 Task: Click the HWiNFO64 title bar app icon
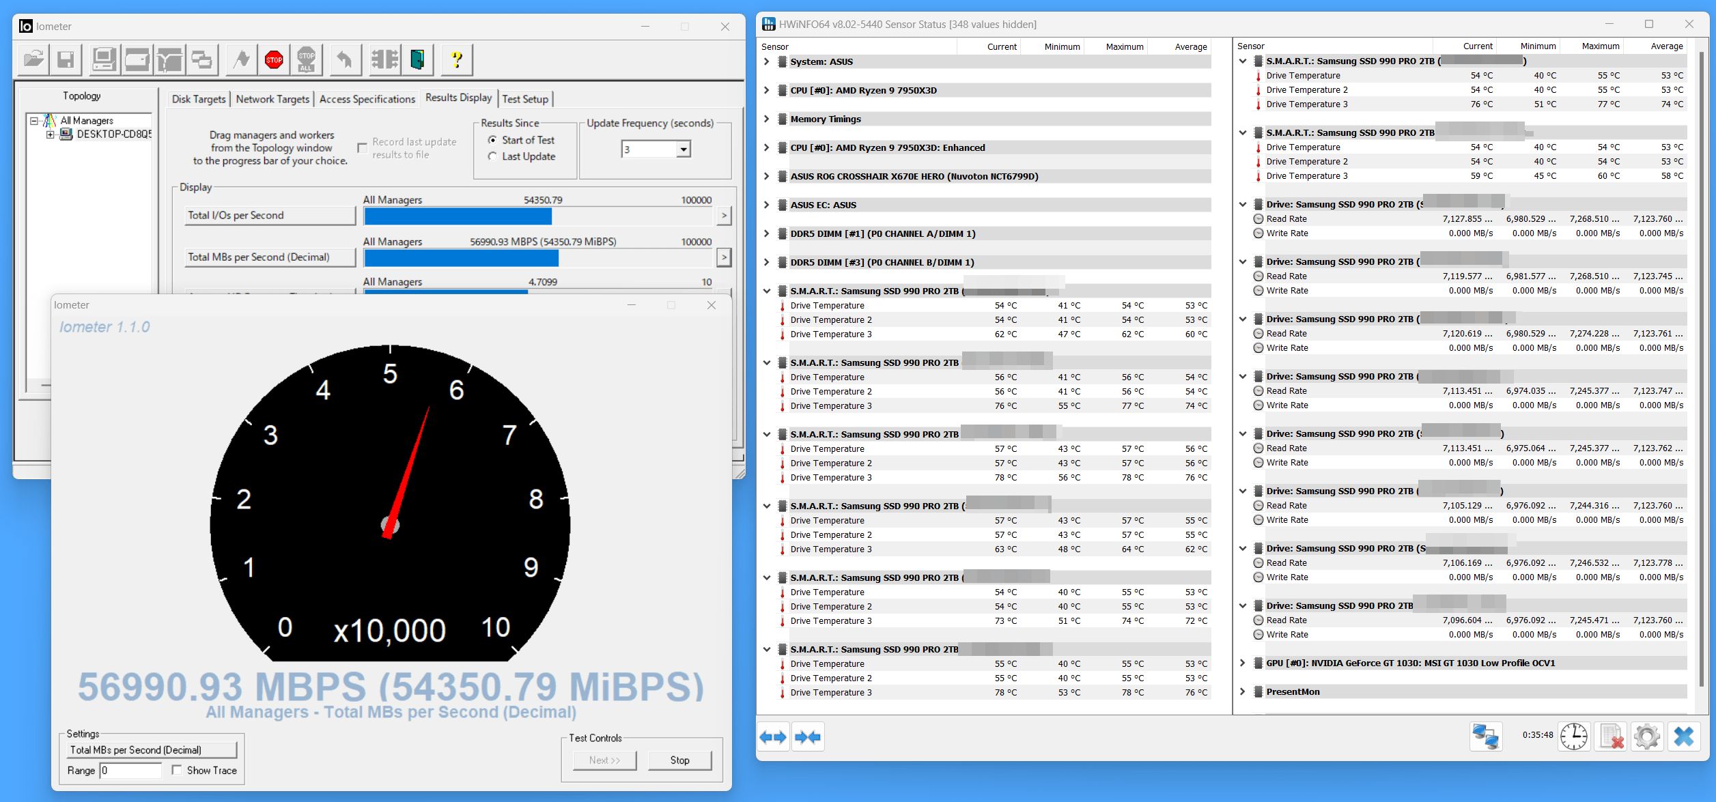point(769,25)
